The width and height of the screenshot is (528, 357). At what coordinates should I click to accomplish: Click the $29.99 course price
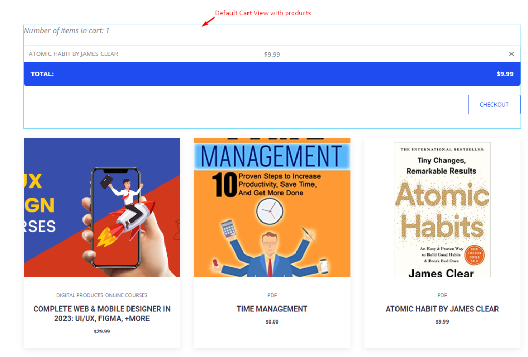(102, 331)
